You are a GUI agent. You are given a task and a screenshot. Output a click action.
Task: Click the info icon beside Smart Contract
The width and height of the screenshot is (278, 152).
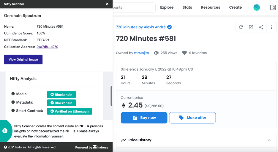[x=13, y=110]
